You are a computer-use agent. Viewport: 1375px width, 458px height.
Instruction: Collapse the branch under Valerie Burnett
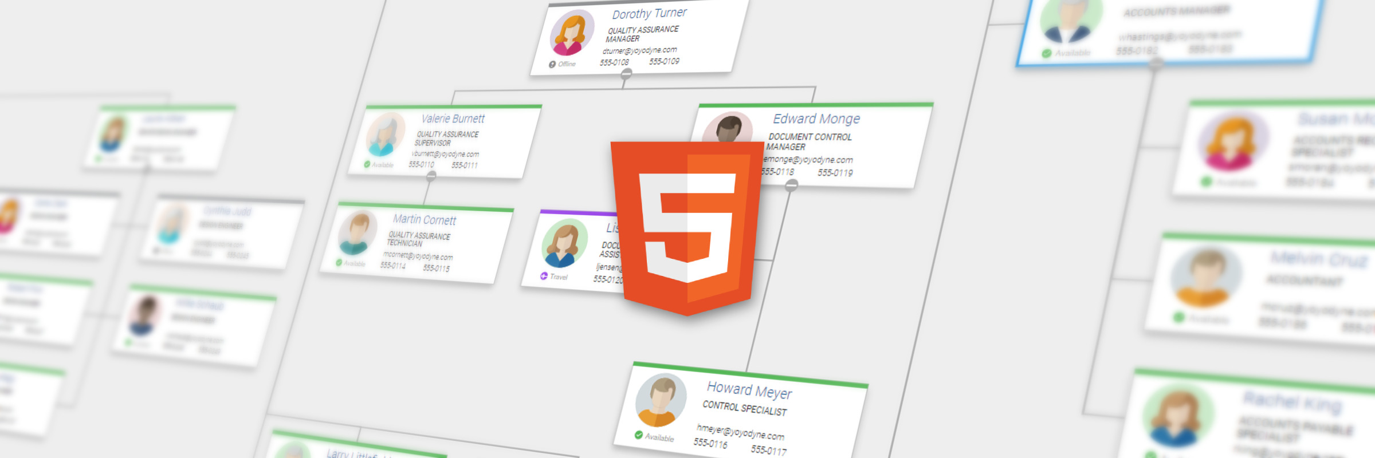[x=431, y=176]
